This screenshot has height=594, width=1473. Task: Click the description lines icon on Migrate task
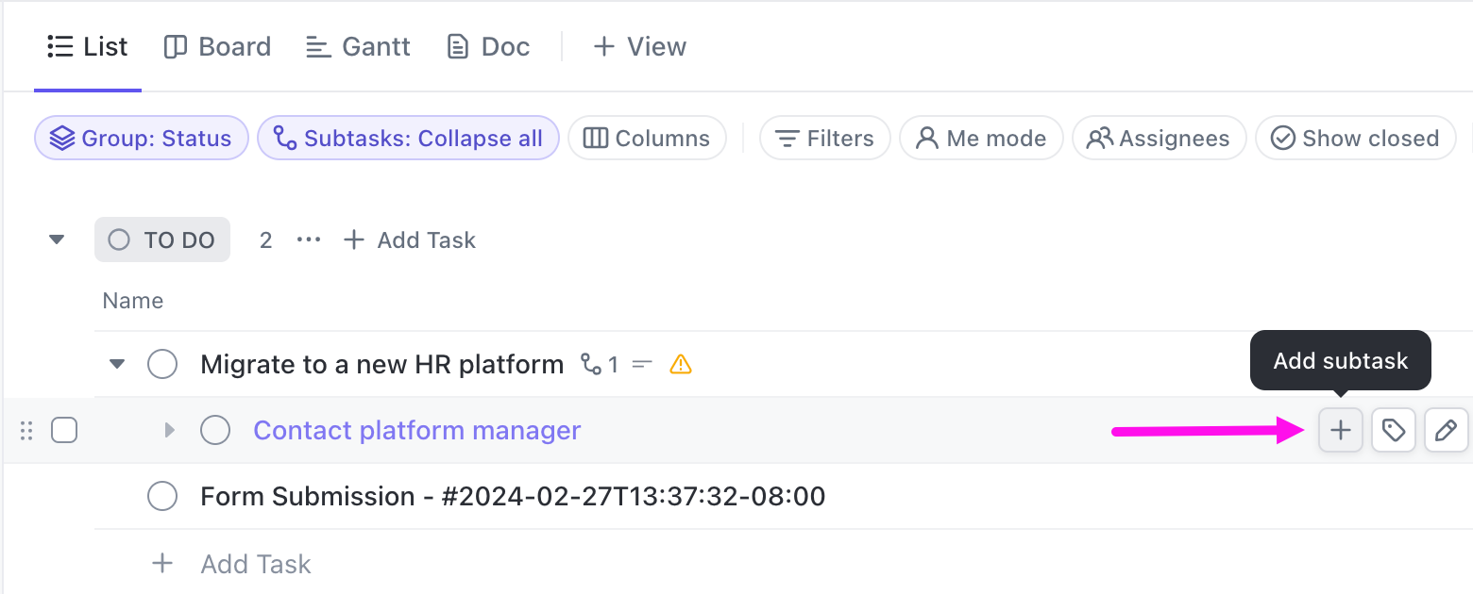coord(642,364)
